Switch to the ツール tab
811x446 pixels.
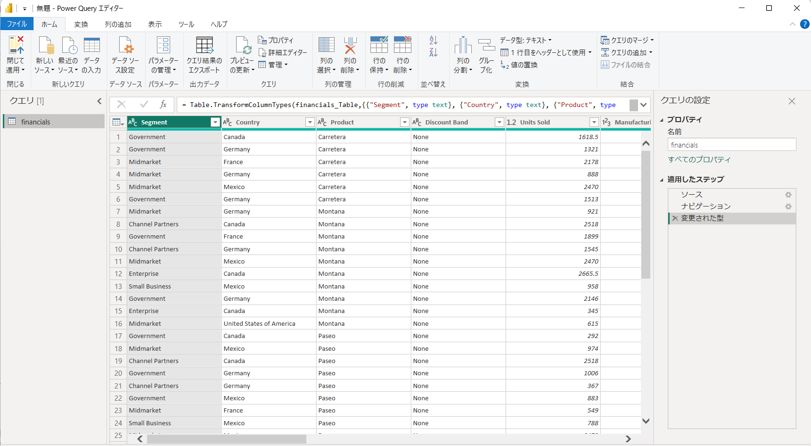pos(187,24)
